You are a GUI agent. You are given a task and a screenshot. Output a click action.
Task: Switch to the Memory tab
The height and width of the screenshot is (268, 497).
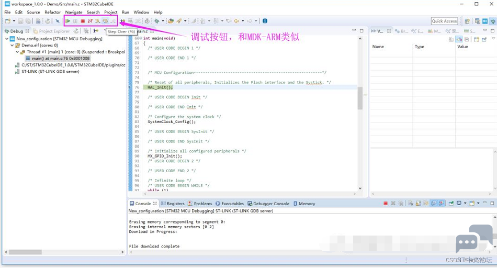click(x=304, y=204)
